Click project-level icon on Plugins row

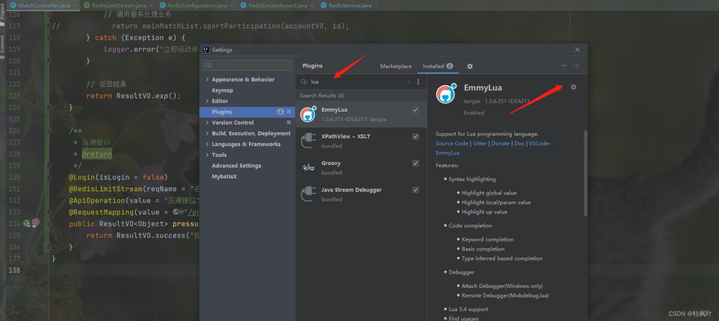point(289,111)
